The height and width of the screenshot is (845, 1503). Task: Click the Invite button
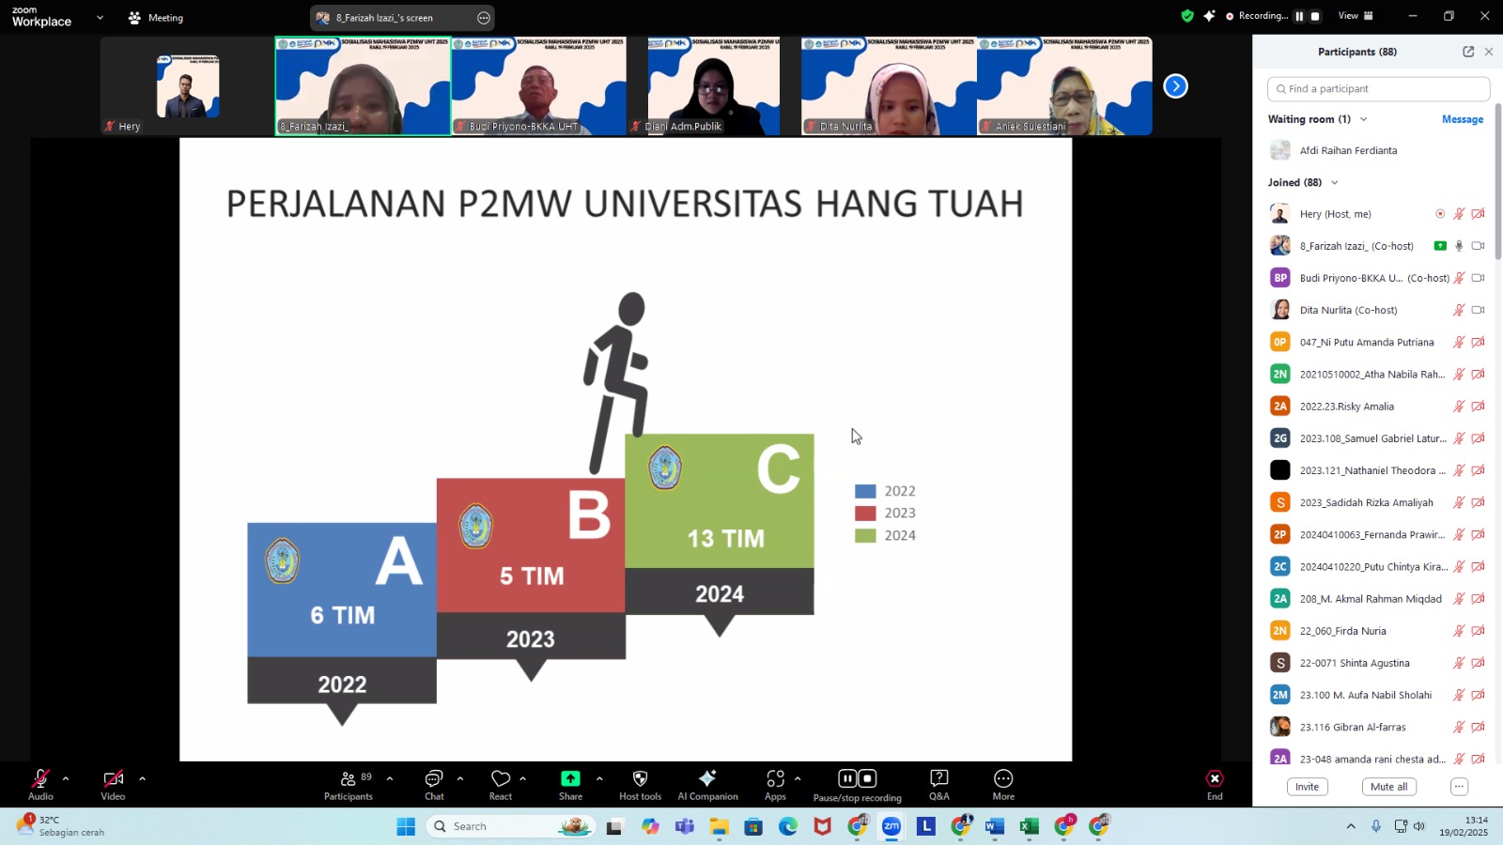click(x=1307, y=787)
